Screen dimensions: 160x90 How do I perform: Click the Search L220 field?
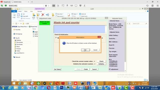[139, 23]
